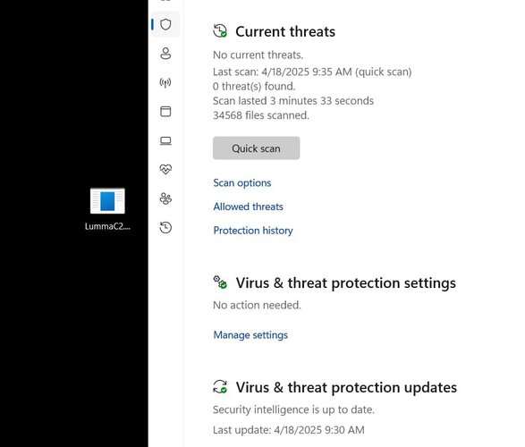Open Device performance & health heart icon
The image size is (525, 447).
point(165,169)
